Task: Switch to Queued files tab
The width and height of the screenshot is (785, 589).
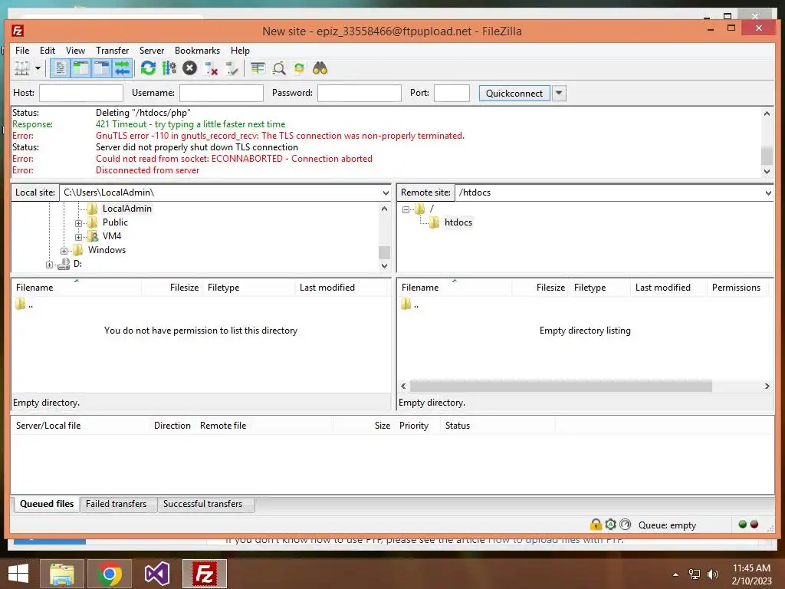Action: point(47,504)
